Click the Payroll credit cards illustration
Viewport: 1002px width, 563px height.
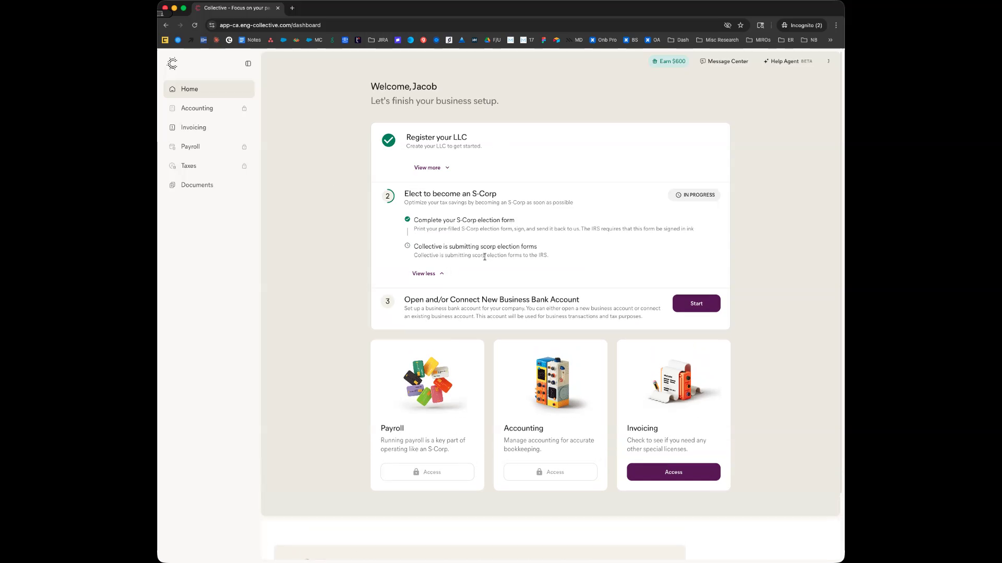coord(427,382)
